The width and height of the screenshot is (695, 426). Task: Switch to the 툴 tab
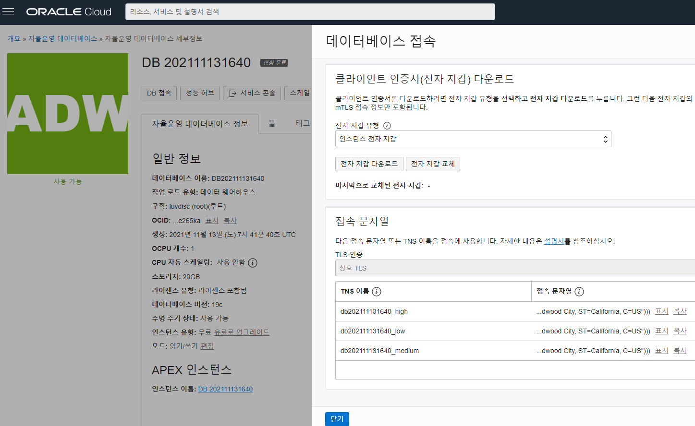272,123
